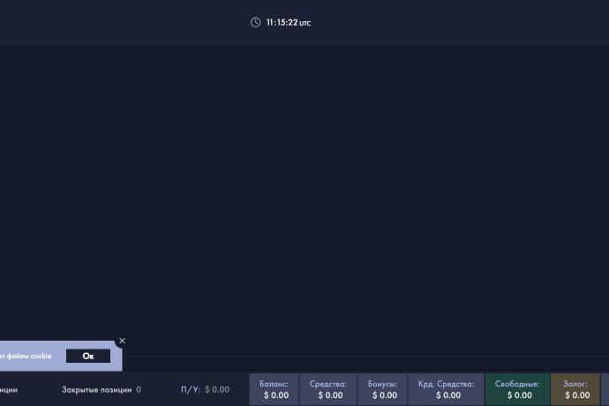This screenshot has height=406, width=609.
Task: Click the clock icon beside the UTC time
Action: [255, 23]
